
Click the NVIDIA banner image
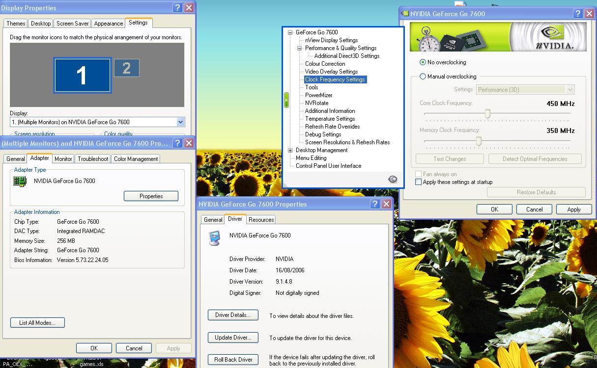point(498,37)
